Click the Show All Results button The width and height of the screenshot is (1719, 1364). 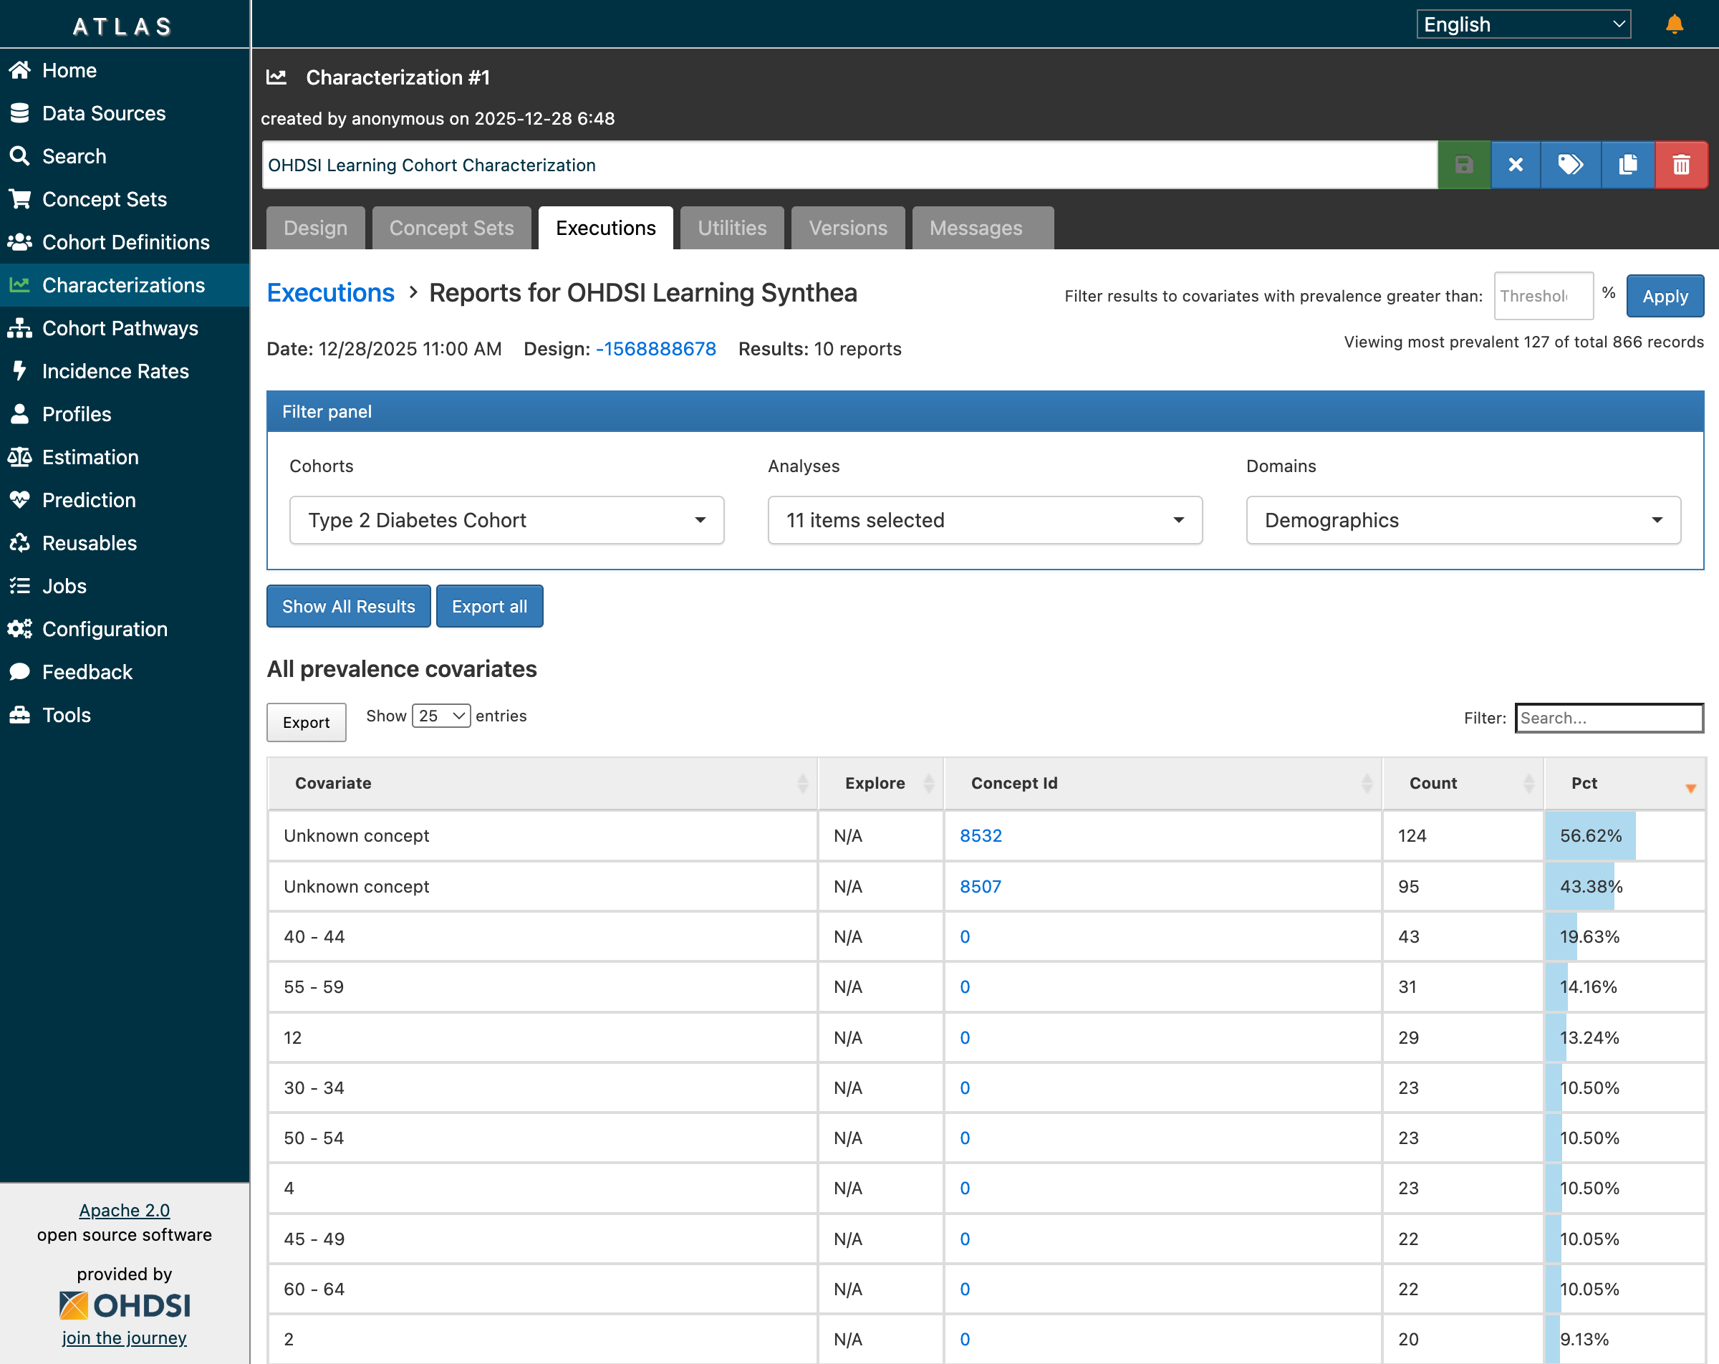coord(348,606)
